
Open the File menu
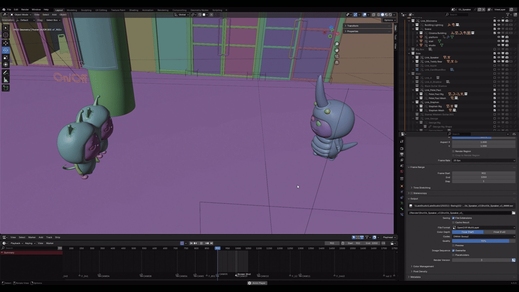[9, 10]
